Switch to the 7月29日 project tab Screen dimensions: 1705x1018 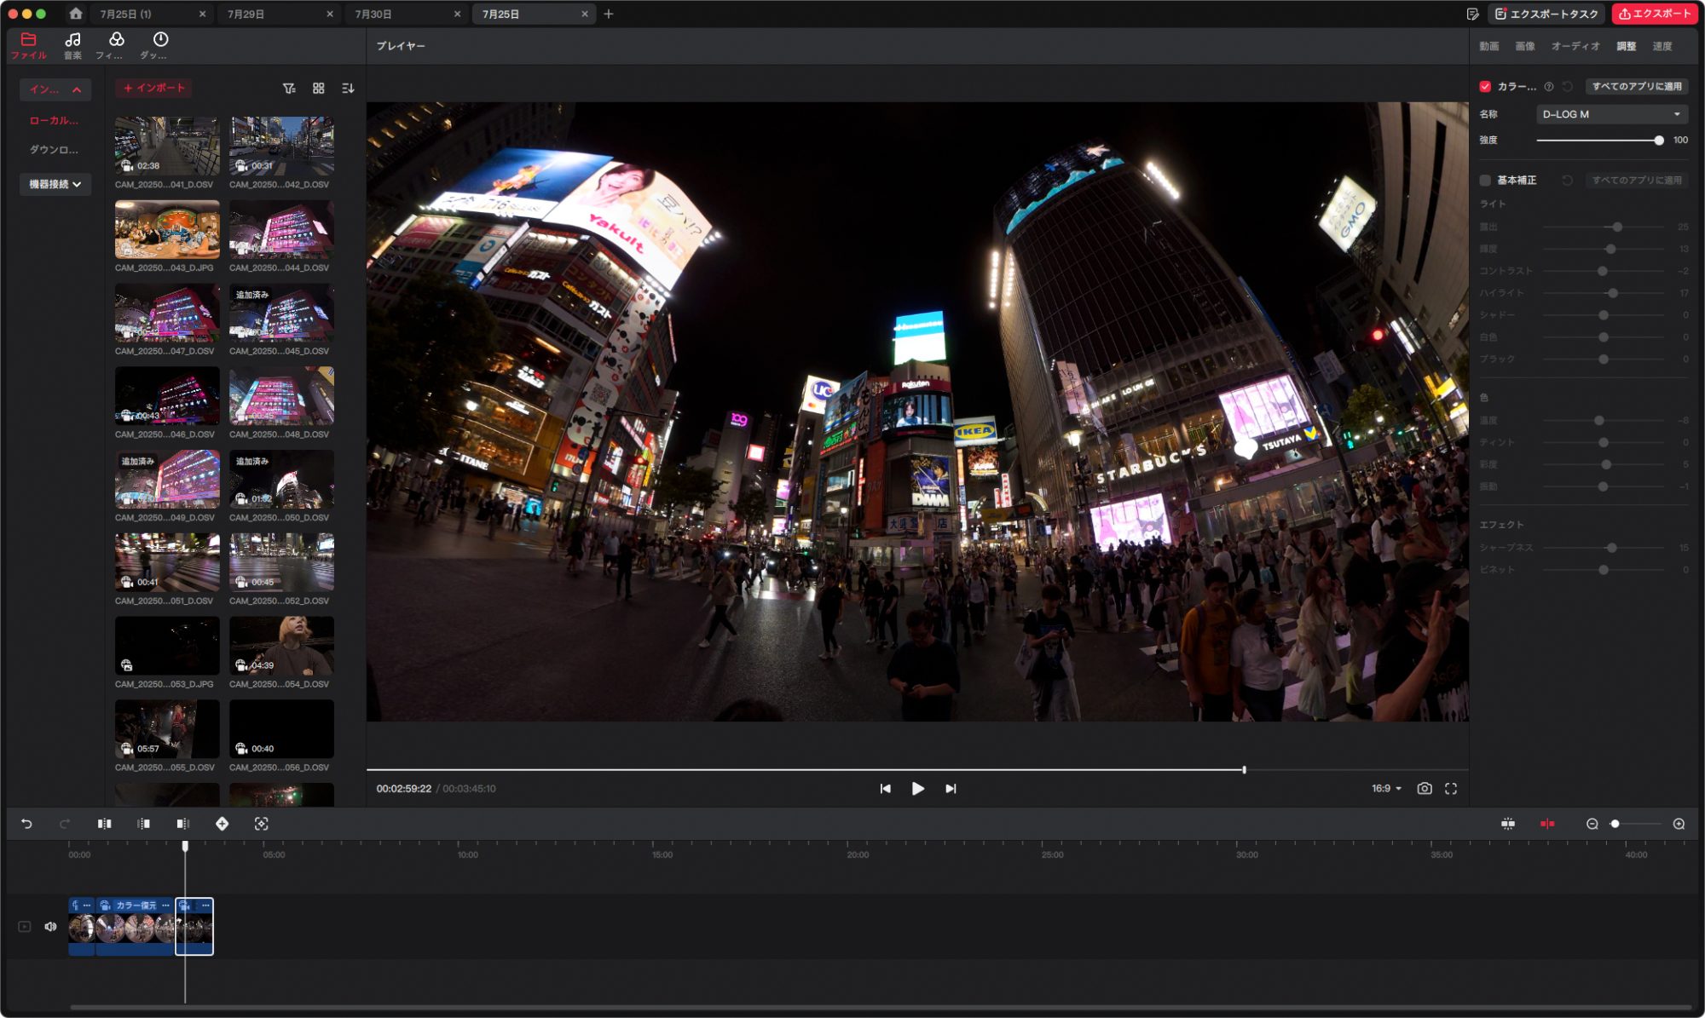pos(278,14)
